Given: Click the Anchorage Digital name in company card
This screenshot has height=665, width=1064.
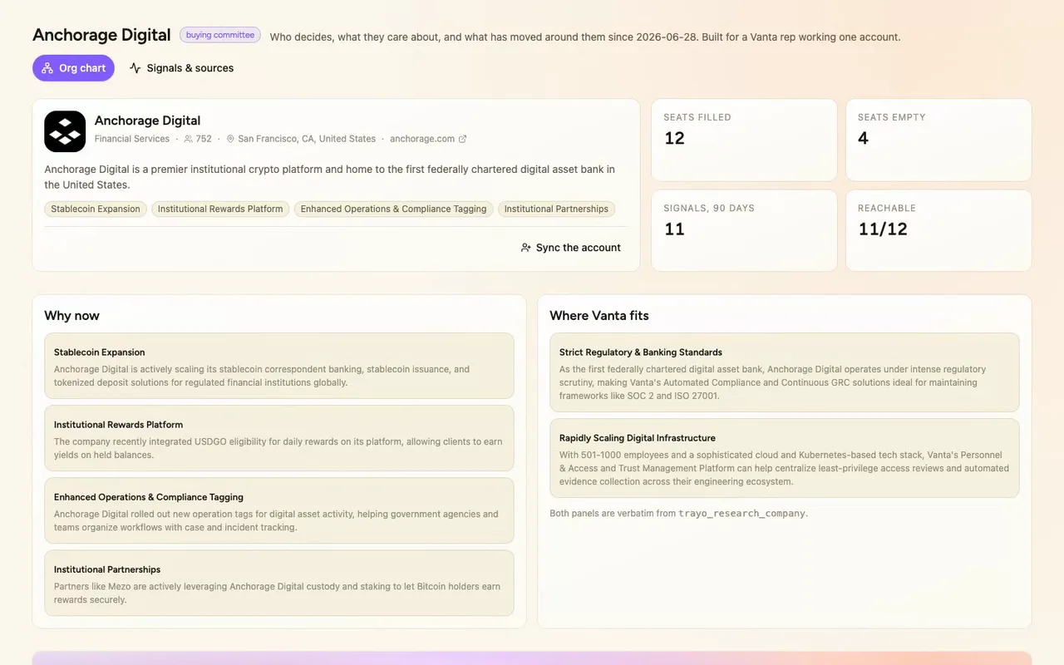Looking at the screenshot, I should 147,121.
